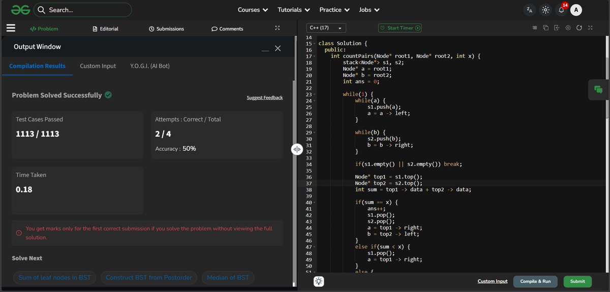Expand the Practice dropdown menu

pyautogui.click(x=334, y=10)
